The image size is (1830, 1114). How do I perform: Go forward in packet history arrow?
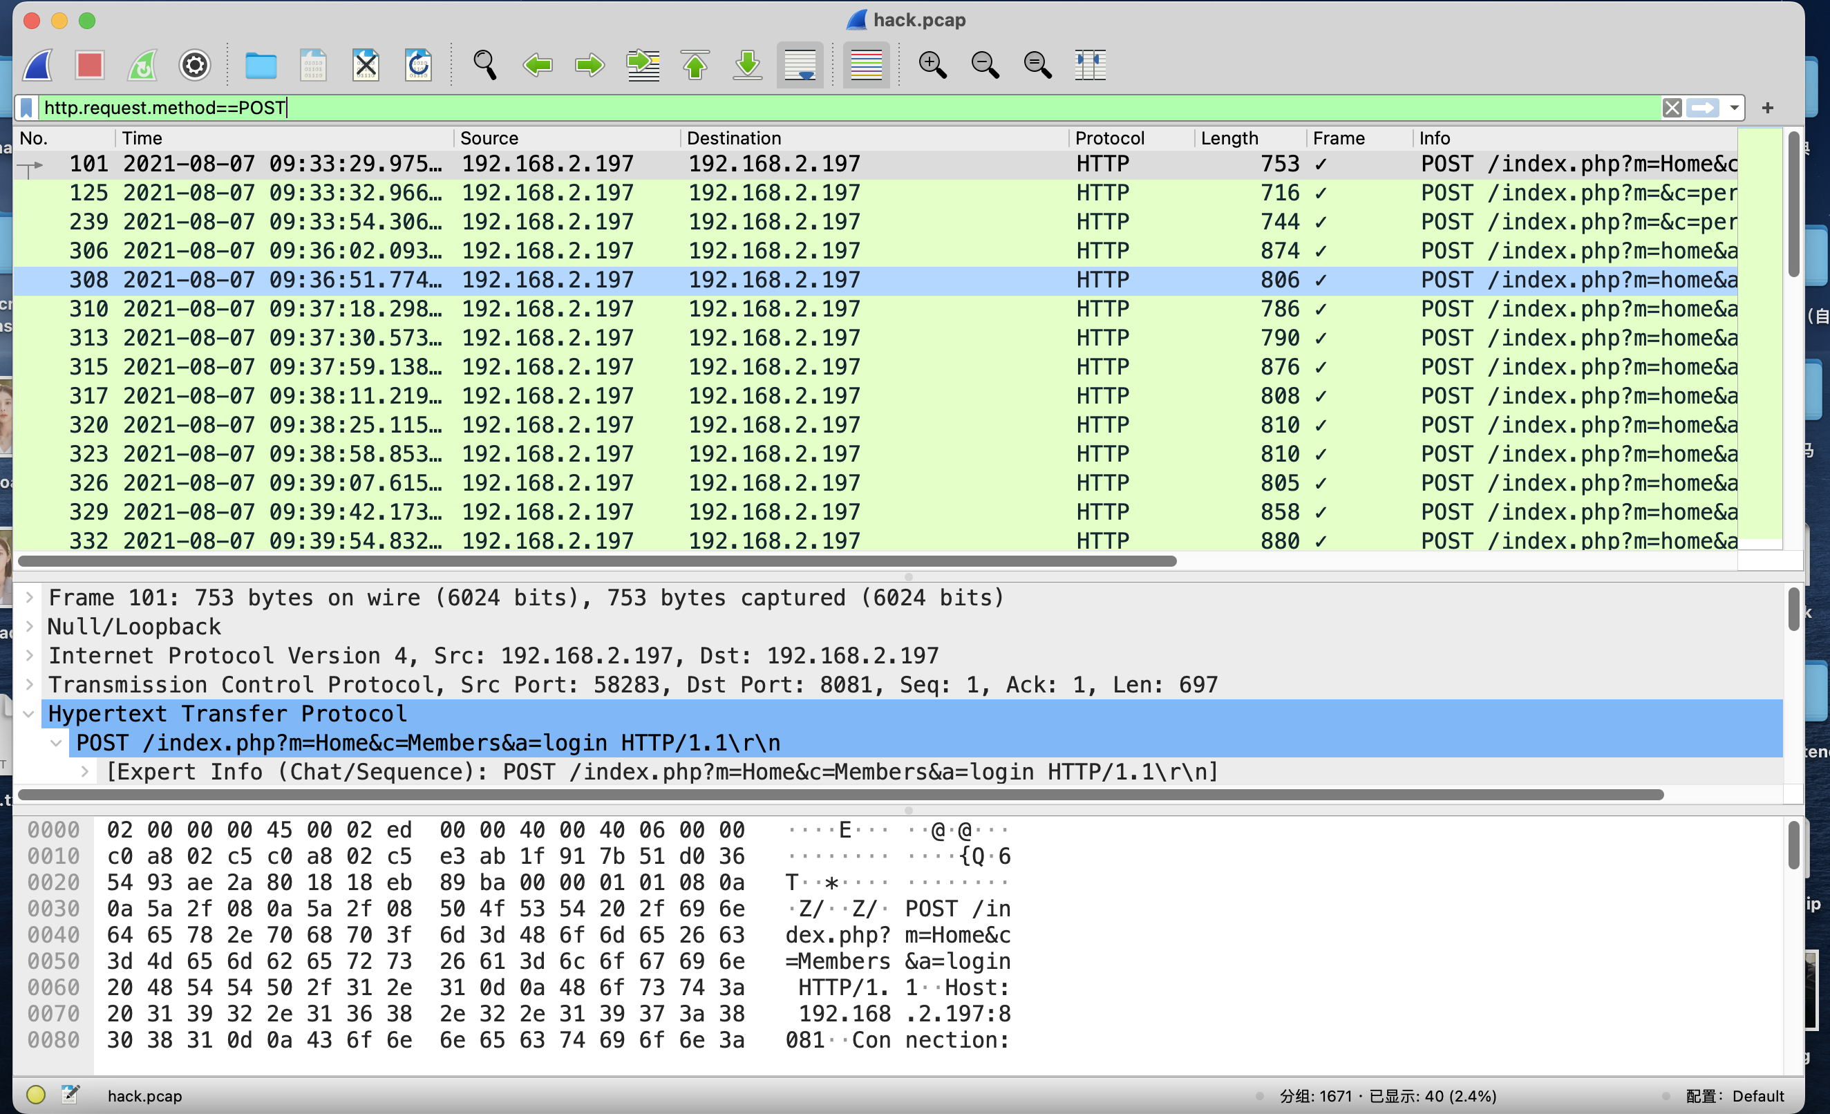pyautogui.click(x=589, y=66)
